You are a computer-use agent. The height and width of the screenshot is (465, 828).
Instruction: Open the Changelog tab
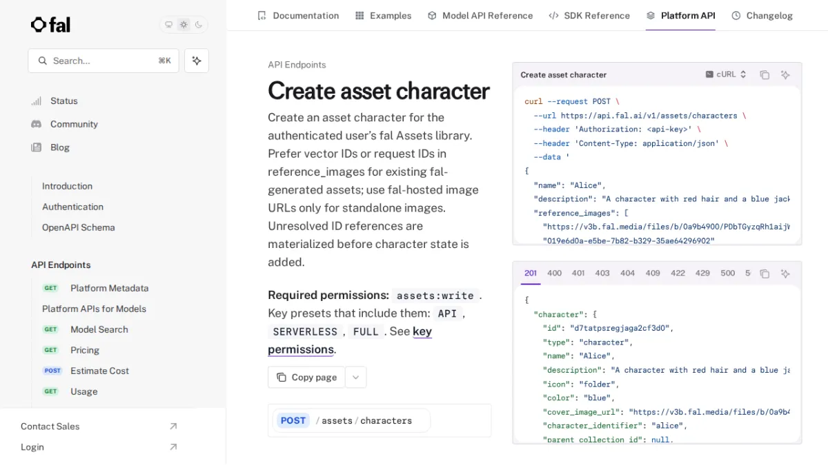[x=762, y=15]
